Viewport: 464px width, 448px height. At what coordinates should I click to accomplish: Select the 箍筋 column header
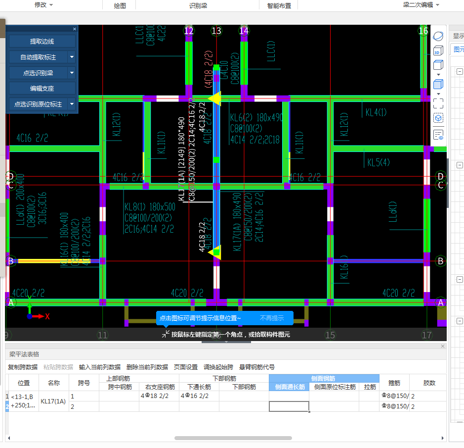[x=394, y=383]
